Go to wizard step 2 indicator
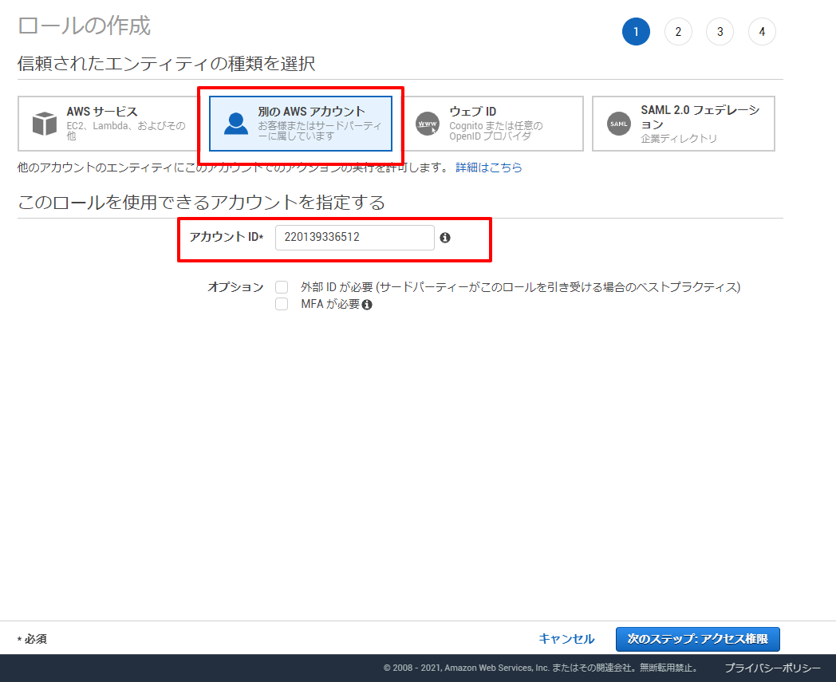Viewport: 836px width, 682px height. pyautogui.click(x=678, y=31)
